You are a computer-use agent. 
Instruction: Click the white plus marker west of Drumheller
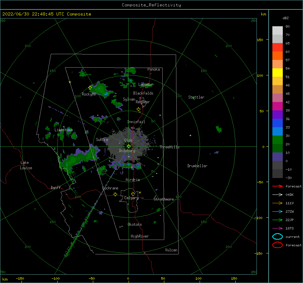pos(190,135)
